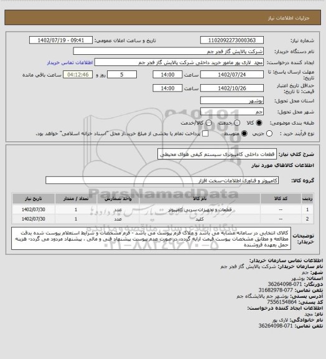Image resolution: width=326 pixels, height=359 pixels.
Task: Click the request number field 1102092273000363
Action: 232,40
